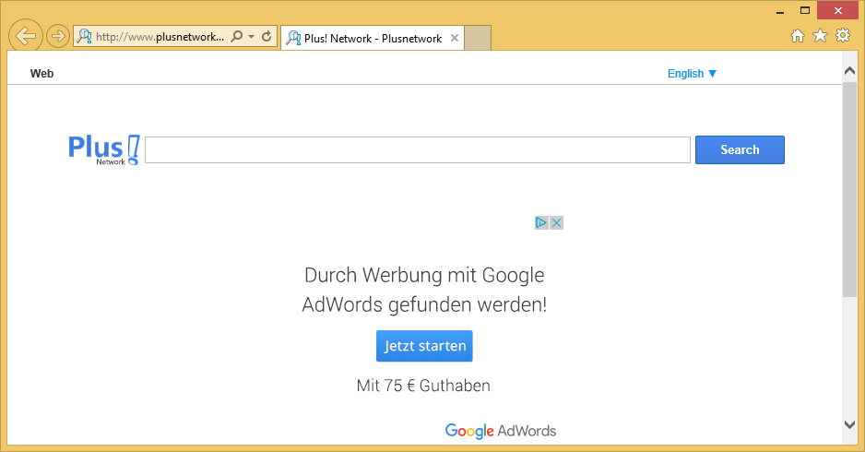Go forward with the Forward arrow button
This screenshot has height=452, width=865.
click(x=57, y=36)
